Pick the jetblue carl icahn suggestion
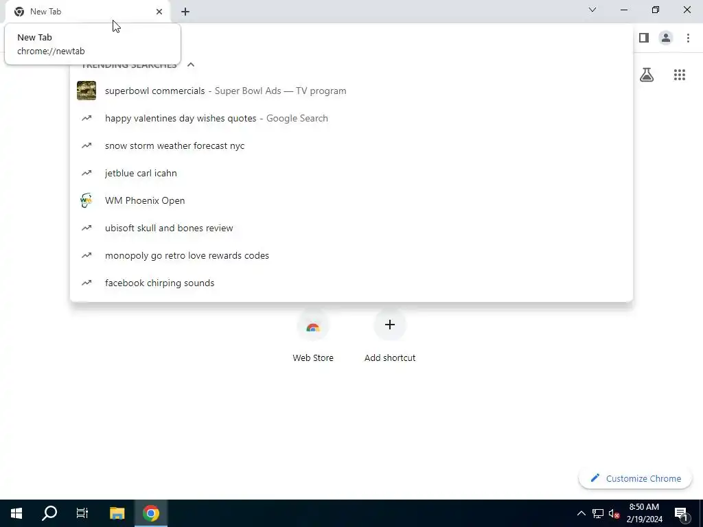This screenshot has height=527, width=703. 351,173
